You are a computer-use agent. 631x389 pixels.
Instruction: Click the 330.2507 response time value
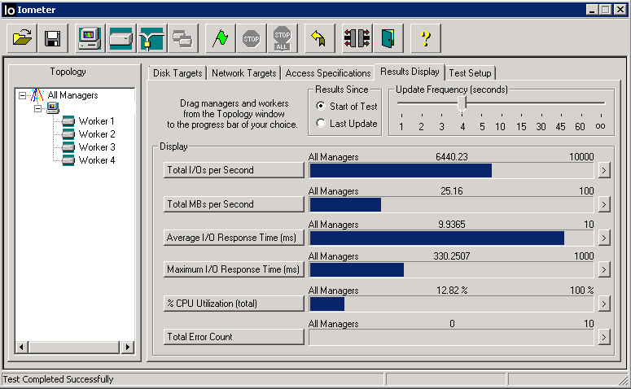pyautogui.click(x=452, y=256)
